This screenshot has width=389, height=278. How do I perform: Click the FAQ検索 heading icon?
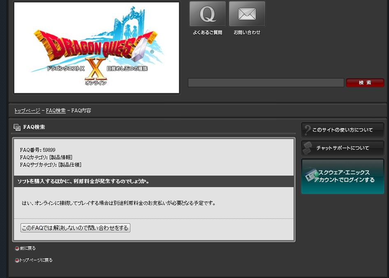[17, 127]
